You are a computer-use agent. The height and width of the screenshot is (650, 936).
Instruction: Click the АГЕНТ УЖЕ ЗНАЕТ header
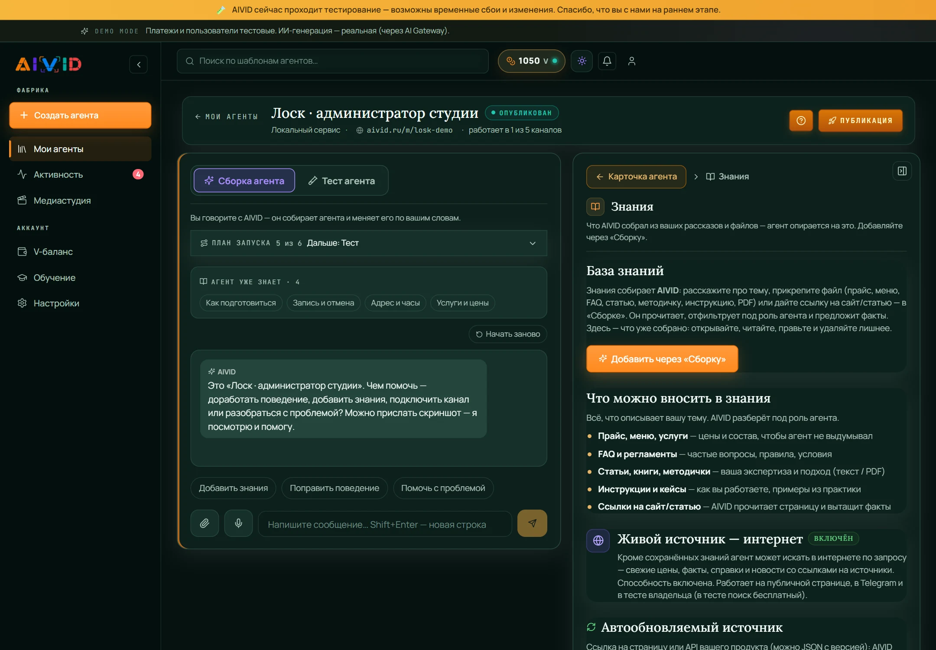tap(250, 282)
